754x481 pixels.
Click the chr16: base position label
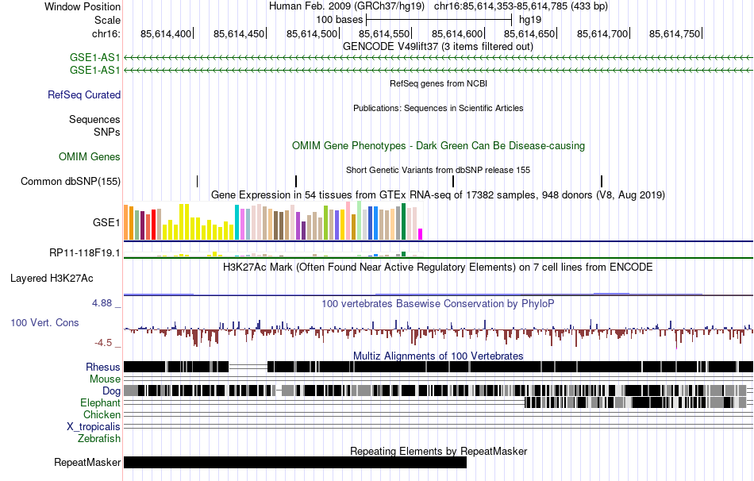106,33
